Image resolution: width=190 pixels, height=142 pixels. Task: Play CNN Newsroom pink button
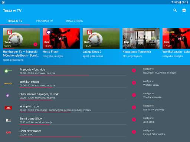(134, 132)
